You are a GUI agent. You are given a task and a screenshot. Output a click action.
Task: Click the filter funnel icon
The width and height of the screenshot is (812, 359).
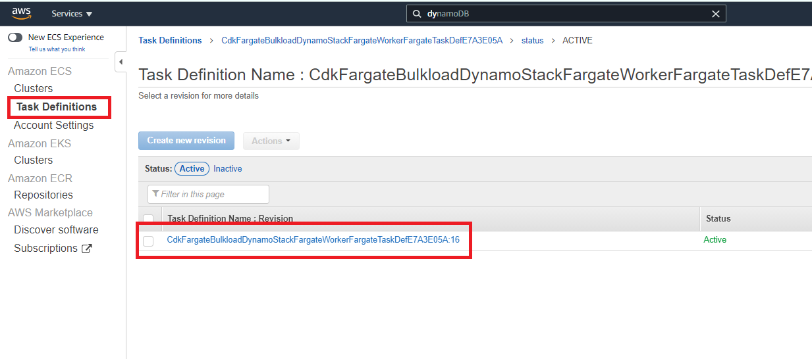pos(155,194)
